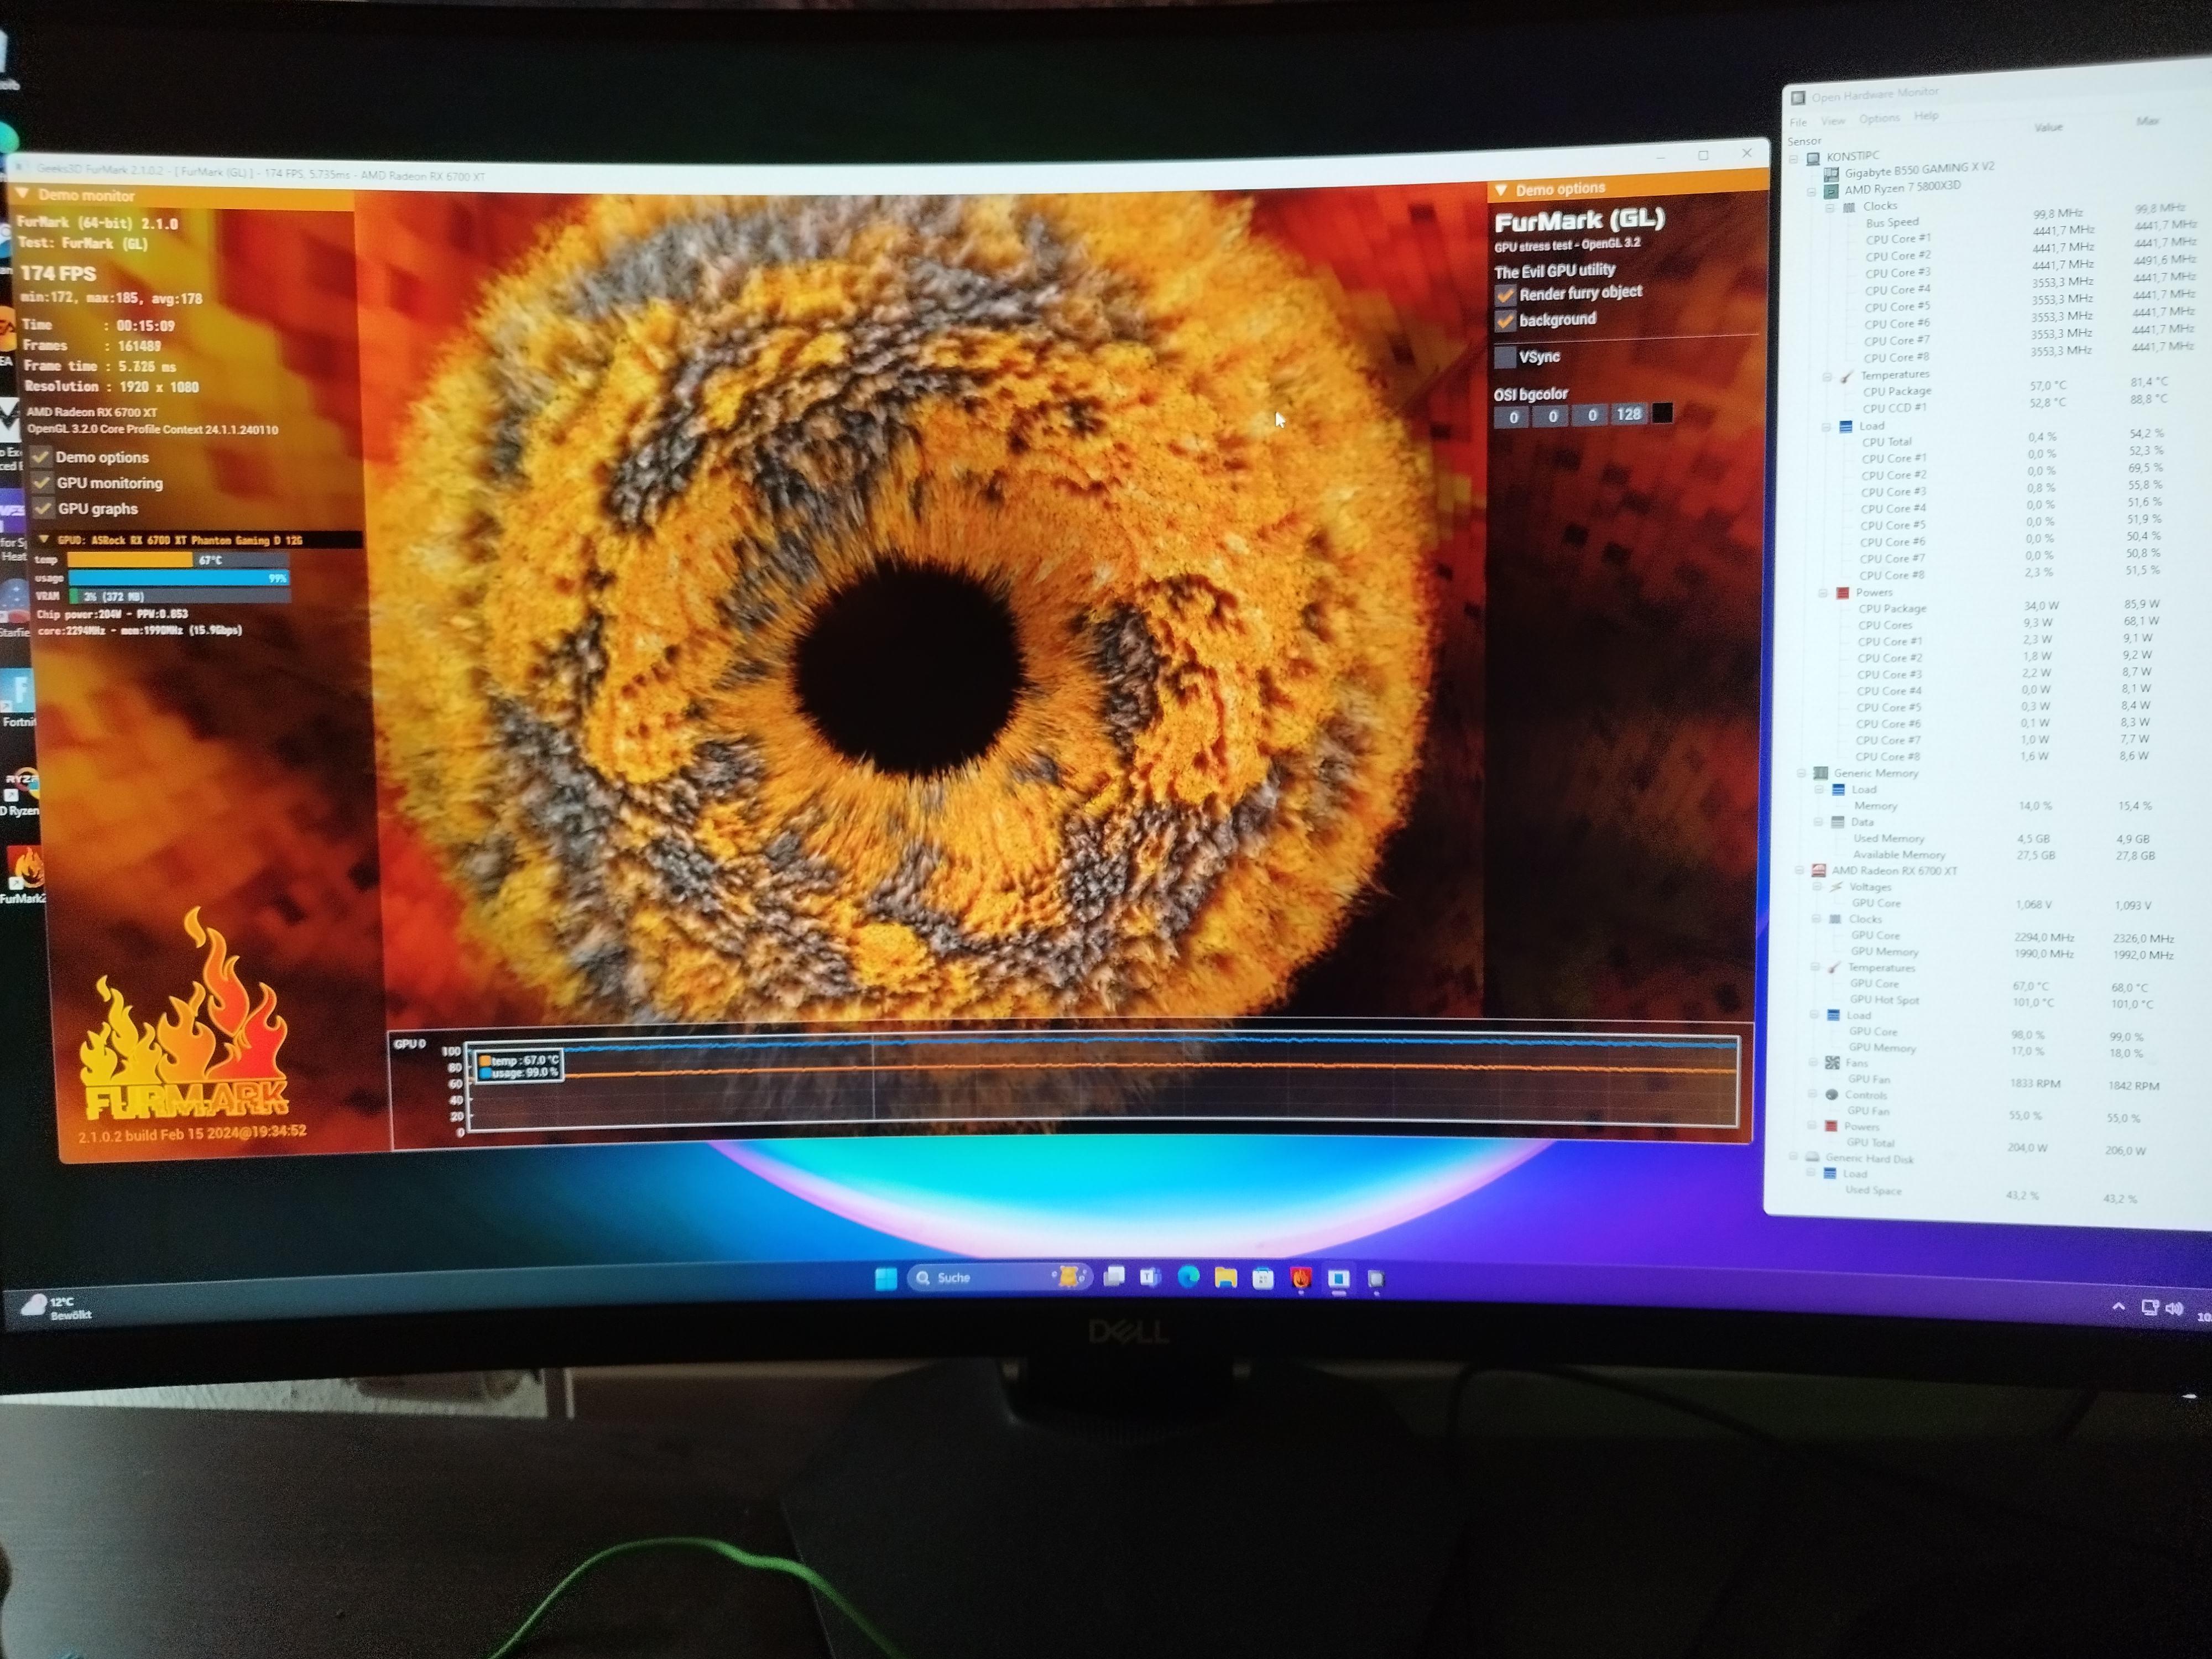The image size is (2212, 1659).
Task: Click the Open Hardware Monitor title icon
Action: (1798, 98)
